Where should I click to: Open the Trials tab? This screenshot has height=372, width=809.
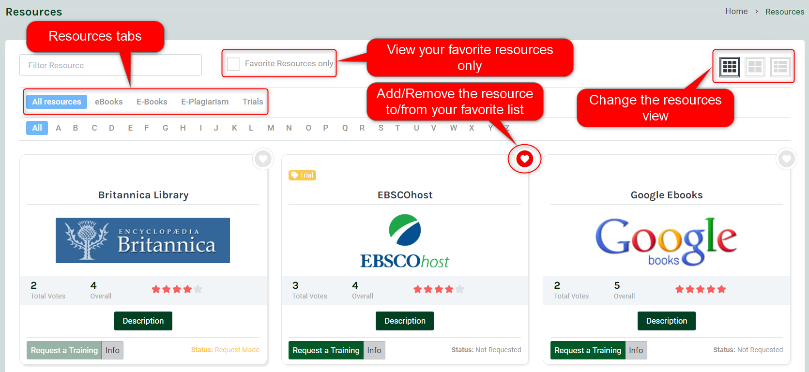coord(253,102)
